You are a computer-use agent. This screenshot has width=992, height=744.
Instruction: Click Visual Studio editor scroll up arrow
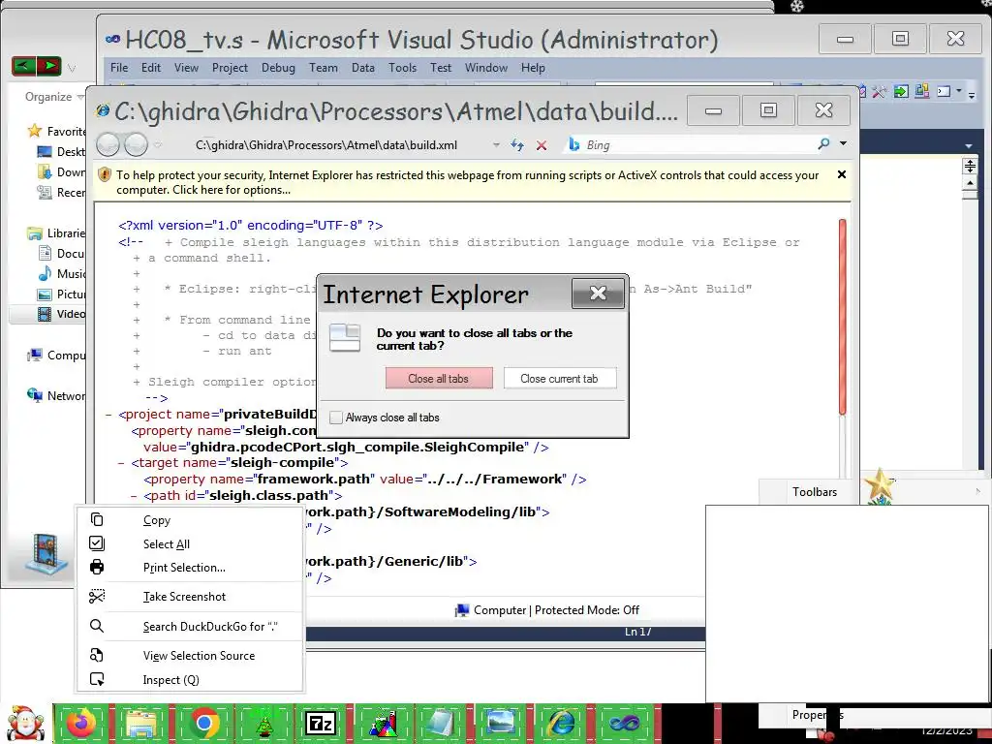click(x=970, y=183)
